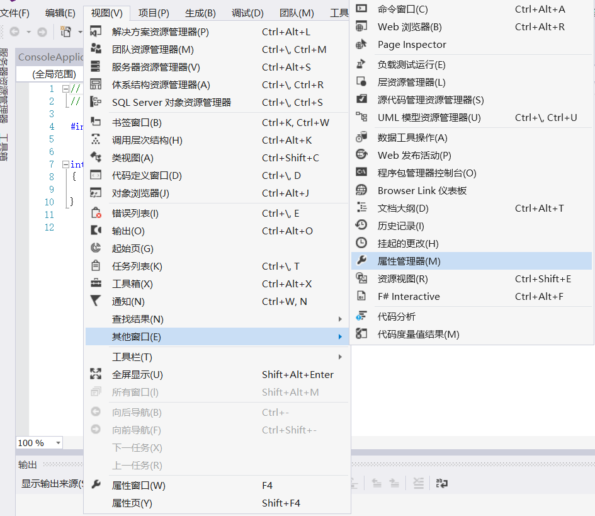Screen dimensions: 595x516
Task: Click the 命令窗口 icon in the submenu
Action: [361, 8]
